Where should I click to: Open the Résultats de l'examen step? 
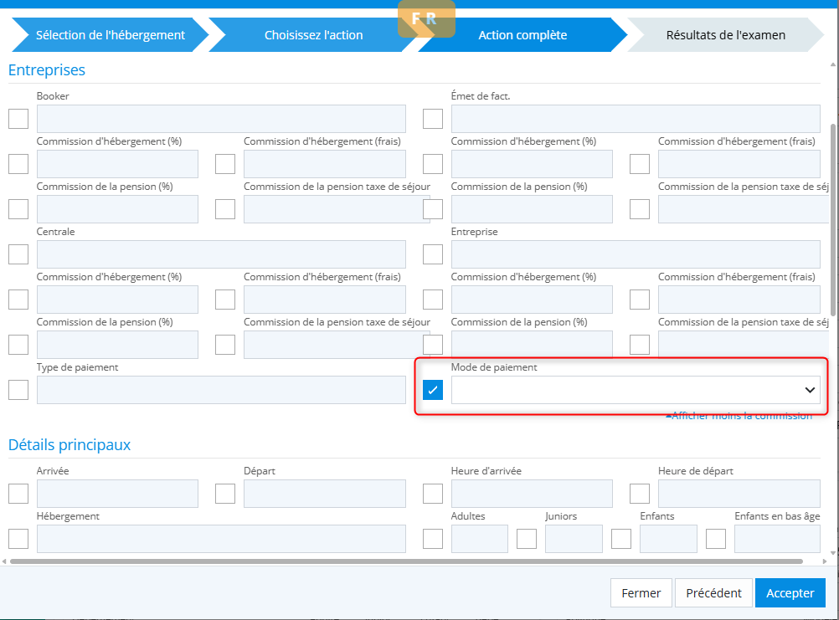(725, 35)
